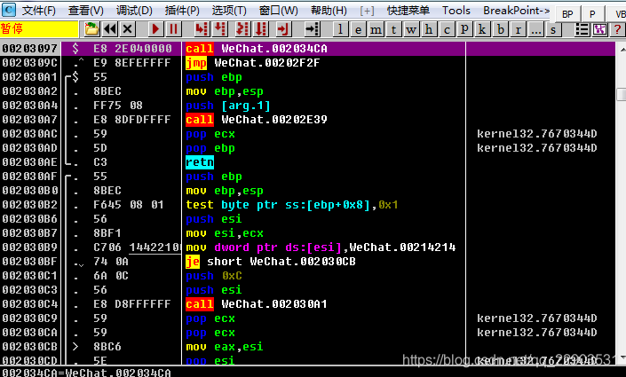Open the 文件(F) menu
Viewport: 626px width, 377px height.
tap(39, 11)
